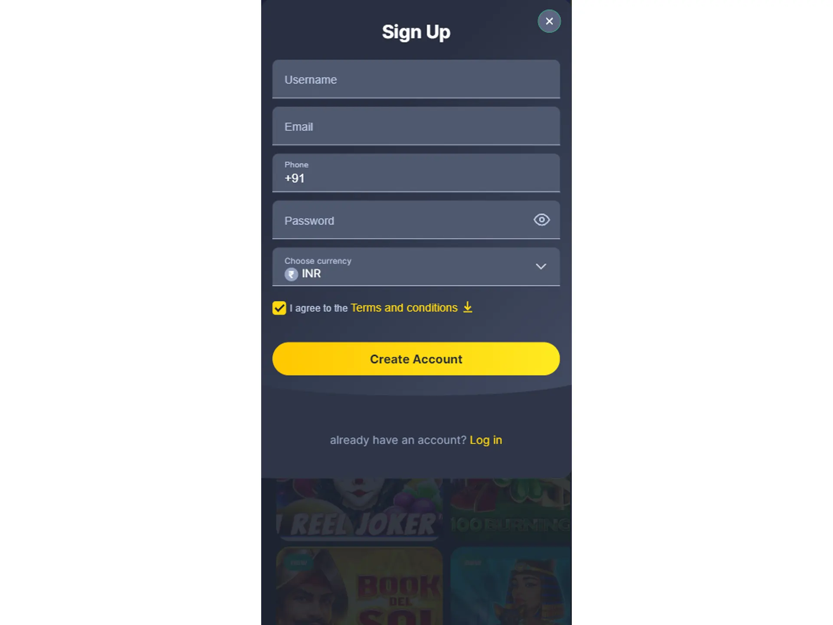Open the INR currency selector
This screenshot has height=625, width=833.
(x=415, y=266)
